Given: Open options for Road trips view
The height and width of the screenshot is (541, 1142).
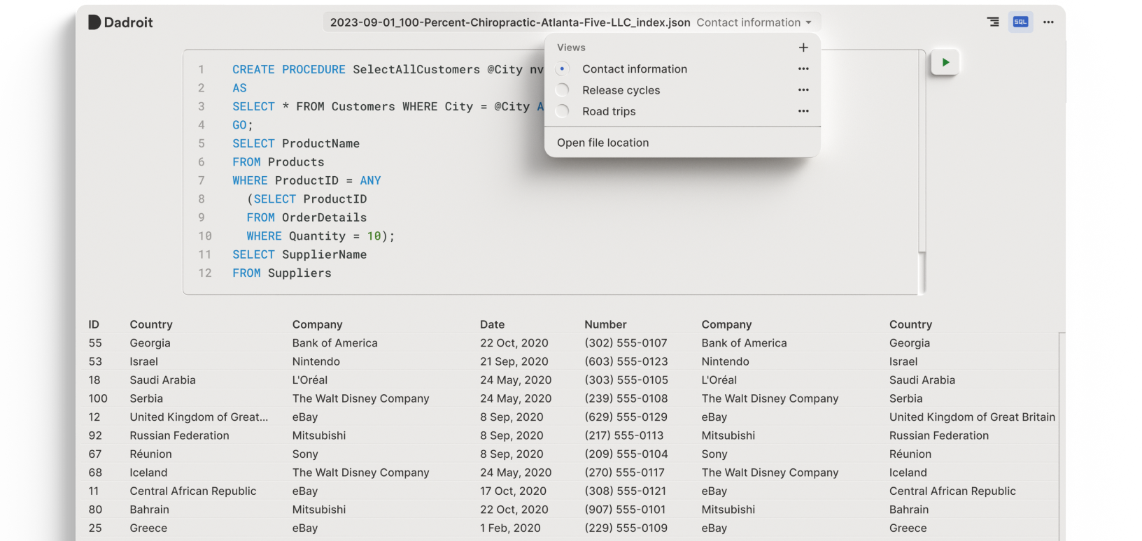Looking at the screenshot, I should tap(803, 111).
